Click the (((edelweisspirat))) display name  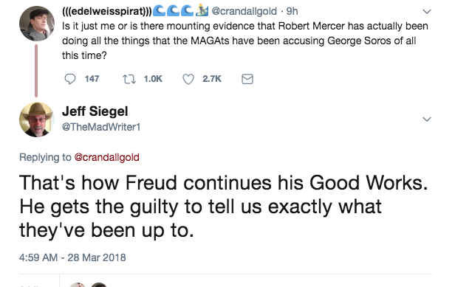pos(107,11)
